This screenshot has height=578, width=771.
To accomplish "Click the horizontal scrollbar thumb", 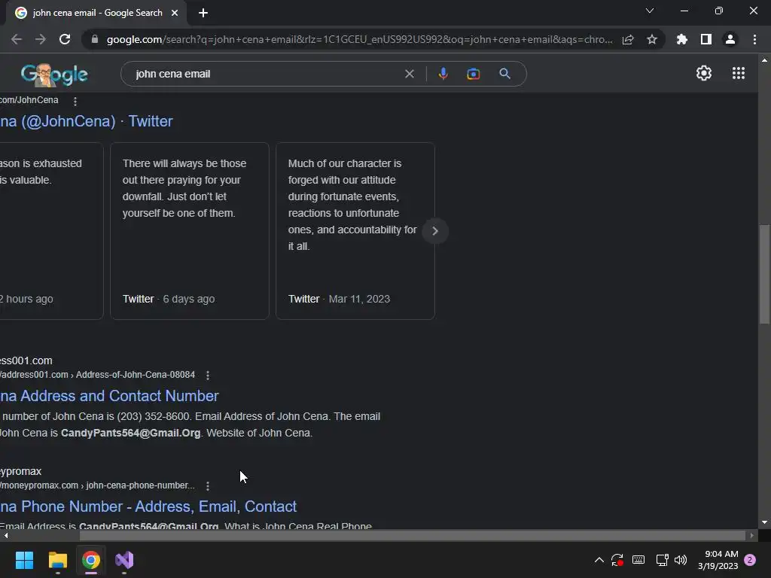I will 412,536.
